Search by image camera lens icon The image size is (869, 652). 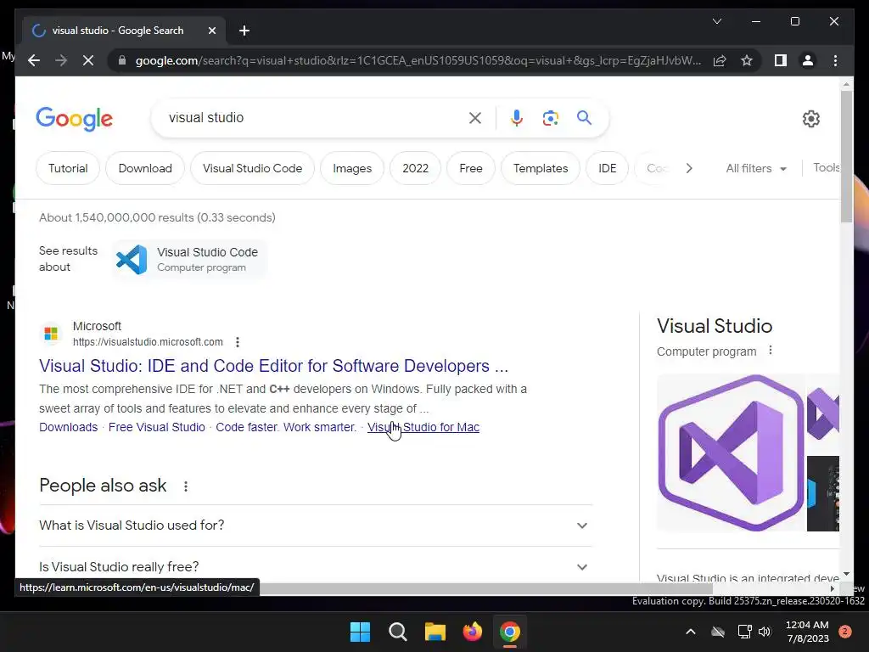coord(550,117)
